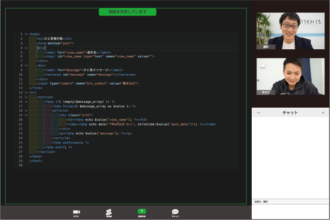Collapse the チャット panel using its chevron
Viewport: 330px width, 220px height.
(259, 113)
